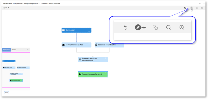Image resolution: width=208 pixels, height=99 pixels.
Task: Click the Back button
Action: 7,93
